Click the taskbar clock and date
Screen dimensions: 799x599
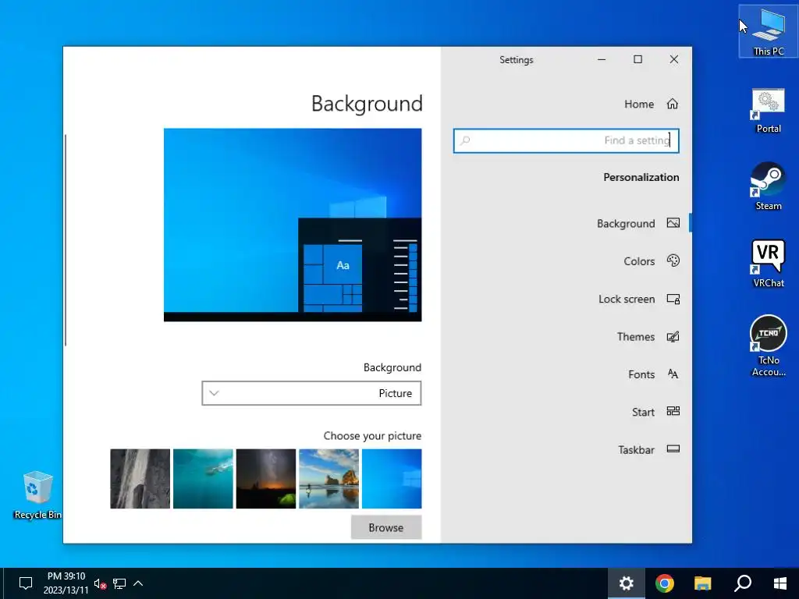(x=66, y=583)
